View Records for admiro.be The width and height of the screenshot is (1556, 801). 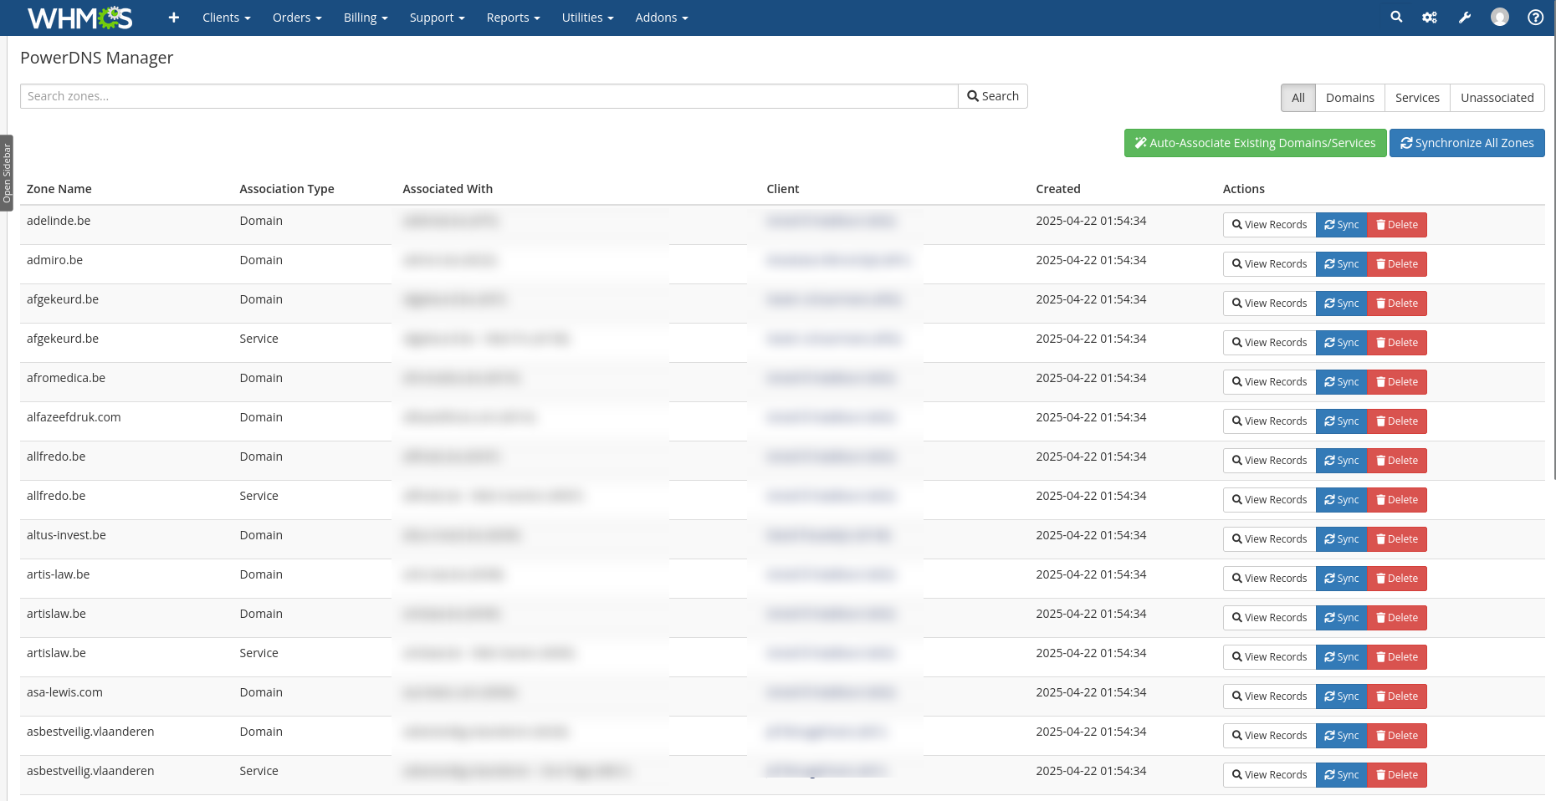tap(1269, 264)
